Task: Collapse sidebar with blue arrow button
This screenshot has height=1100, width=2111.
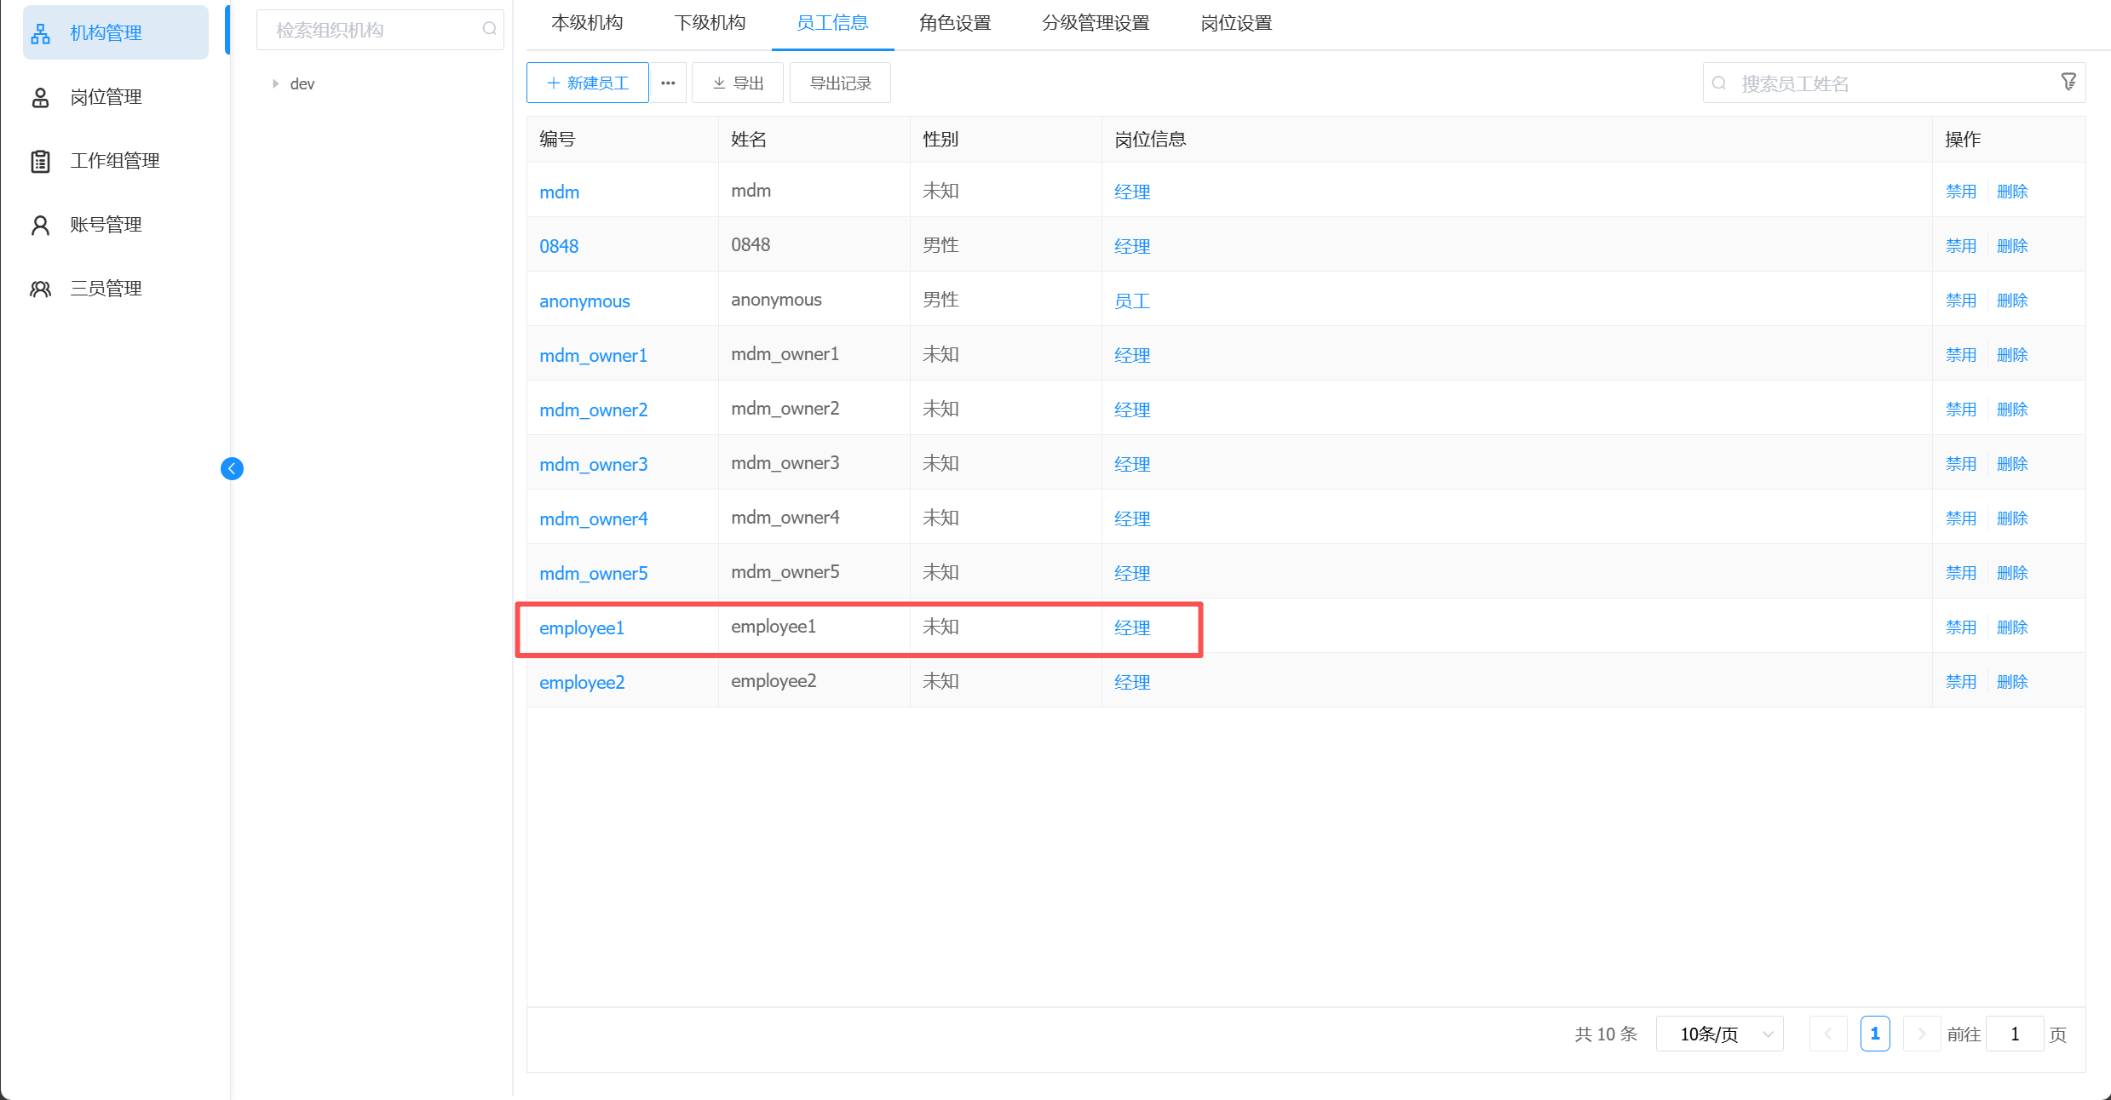Action: (x=232, y=468)
